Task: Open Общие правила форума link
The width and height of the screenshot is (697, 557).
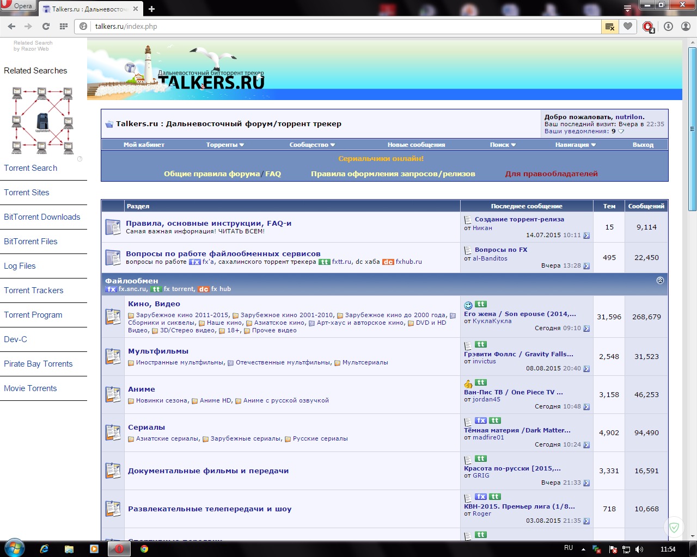Action: click(212, 174)
